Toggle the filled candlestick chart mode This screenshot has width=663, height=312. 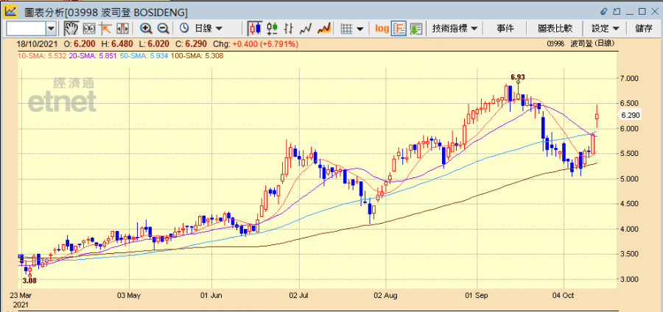tap(254, 28)
